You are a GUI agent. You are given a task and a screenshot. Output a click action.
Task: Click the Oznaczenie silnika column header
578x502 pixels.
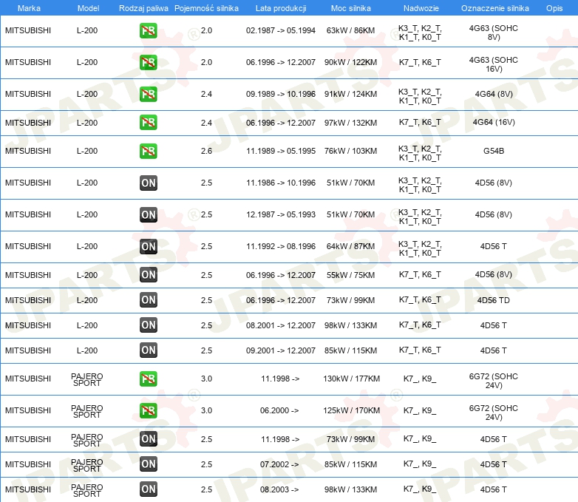coord(494,7)
